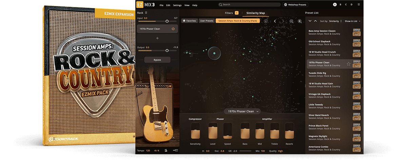The width and height of the screenshot is (407, 165).
Task: Open the Edit menu
Action: pos(168,5)
